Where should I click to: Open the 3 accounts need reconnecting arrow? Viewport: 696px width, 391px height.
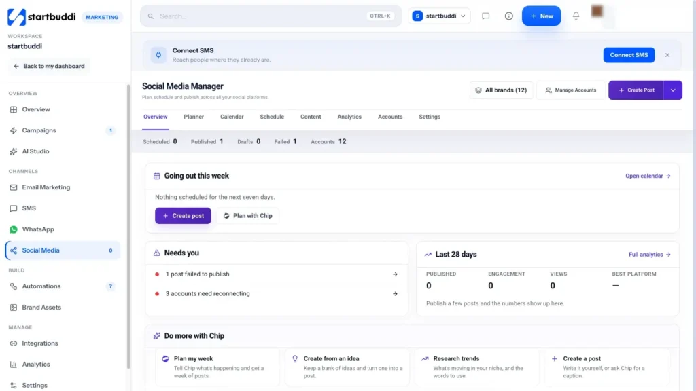pyautogui.click(x=395, y=294)
